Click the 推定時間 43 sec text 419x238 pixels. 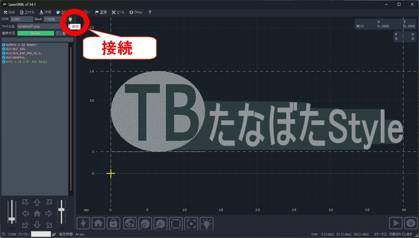[72, 234]
